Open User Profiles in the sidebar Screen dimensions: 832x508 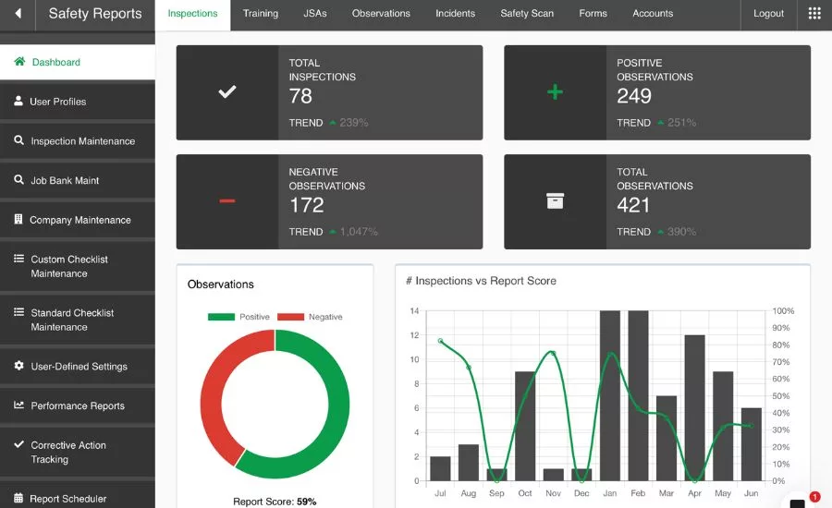(57, 102)
